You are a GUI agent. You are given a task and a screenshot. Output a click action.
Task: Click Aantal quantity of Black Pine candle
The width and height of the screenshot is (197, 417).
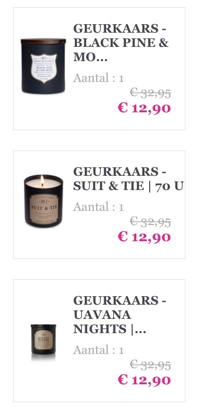98,78
